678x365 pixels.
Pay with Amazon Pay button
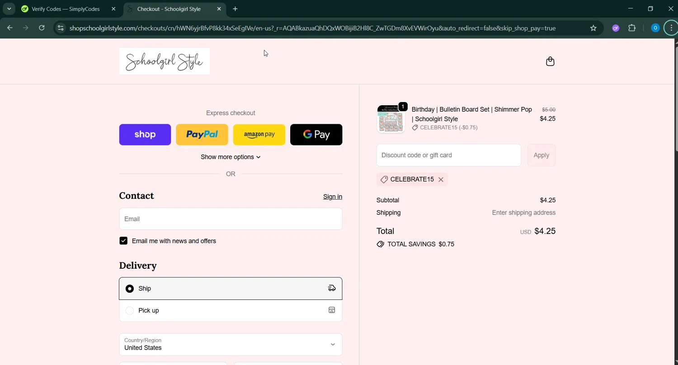coord(259,135)
